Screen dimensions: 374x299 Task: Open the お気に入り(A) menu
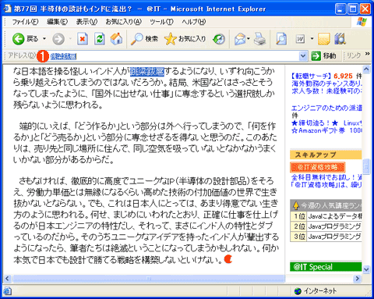124,22
